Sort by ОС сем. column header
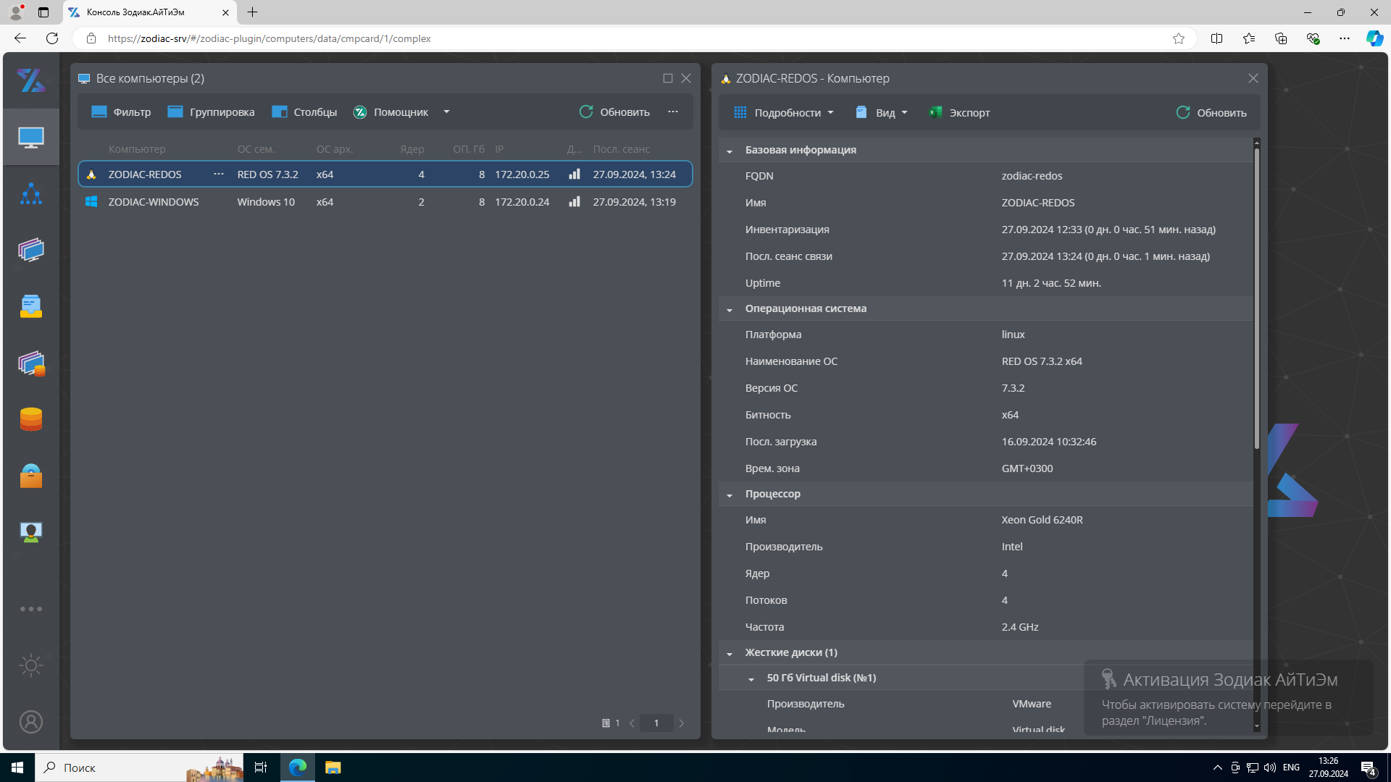Image resolution: width=1391 pixels, height=782 pixels. [x=256, y=149]
